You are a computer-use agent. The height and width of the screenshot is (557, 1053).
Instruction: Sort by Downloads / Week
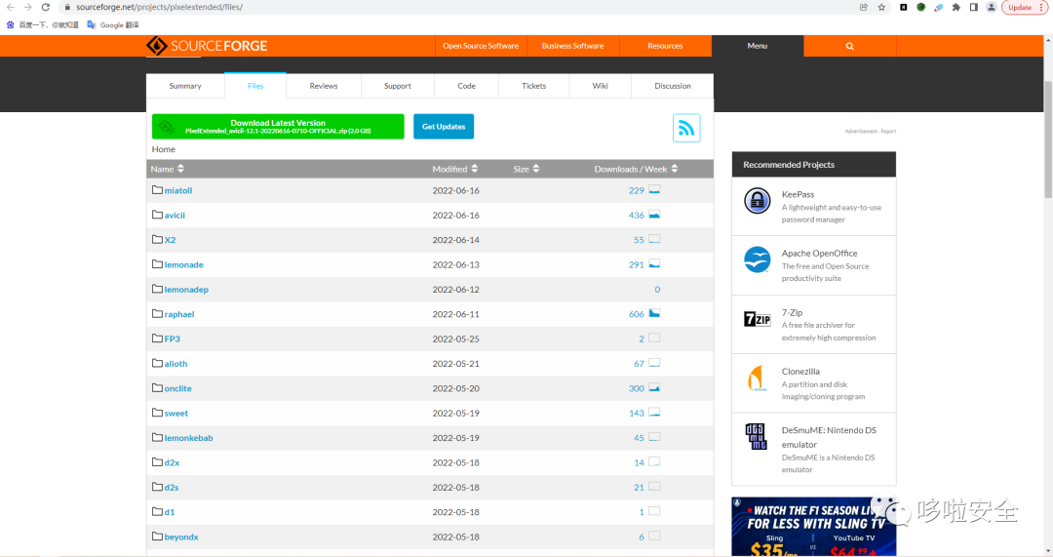[x=636, y=170]
